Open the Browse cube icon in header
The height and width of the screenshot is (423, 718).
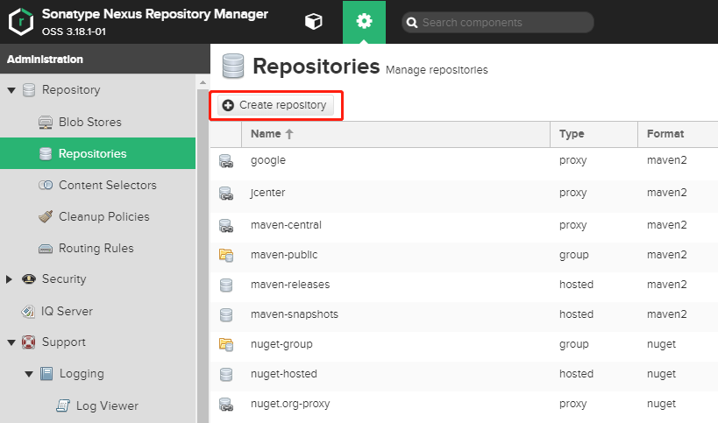pyautogui.click(x=314, y=22)
